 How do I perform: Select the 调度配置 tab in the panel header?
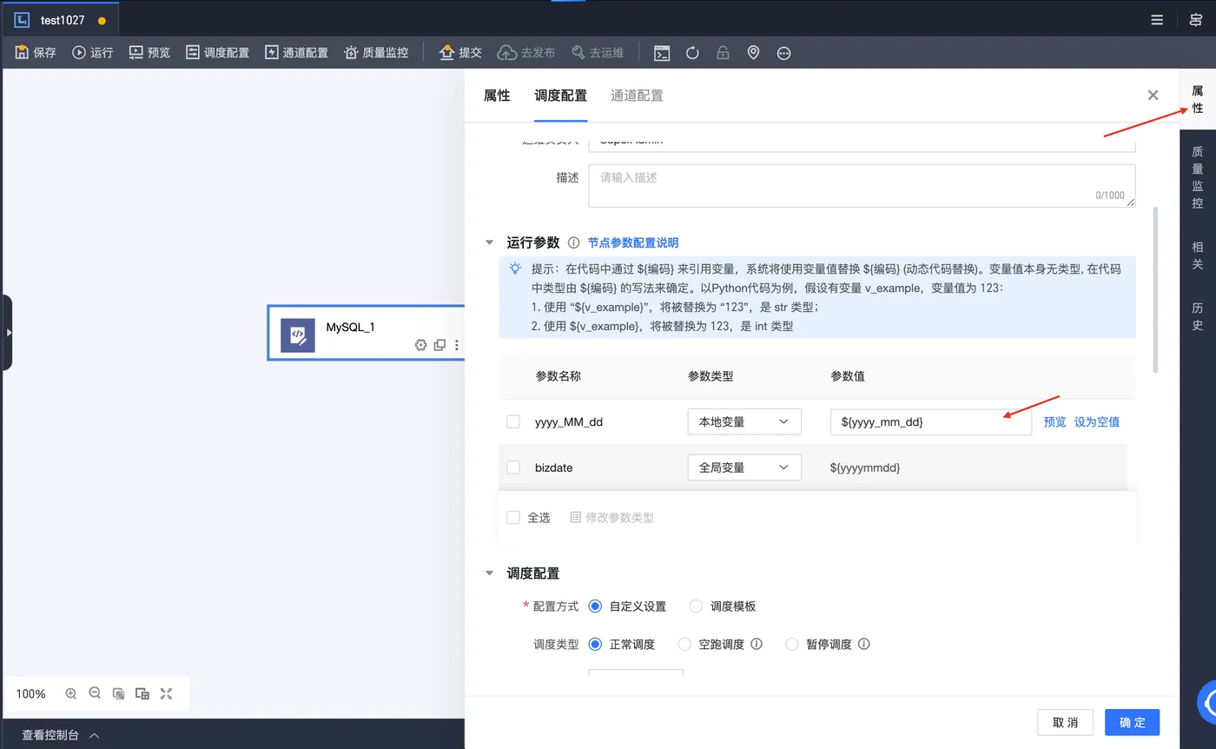pyautogui.click(x=561, y=96)
